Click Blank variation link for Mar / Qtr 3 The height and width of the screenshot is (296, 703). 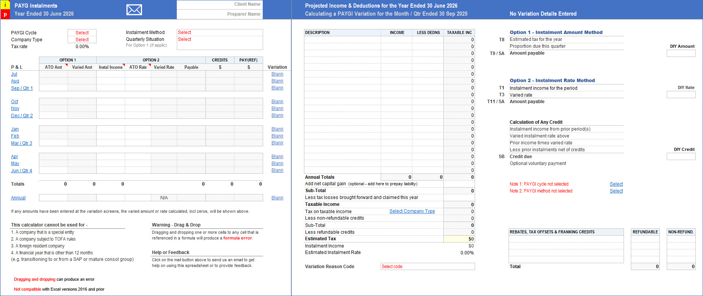coord(277,143)
